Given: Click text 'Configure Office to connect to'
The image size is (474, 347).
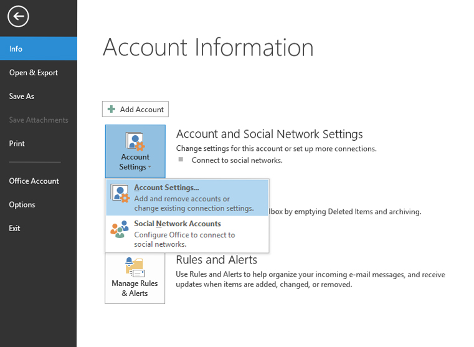Looking at the screenshot, I should (x=184, y=235).
